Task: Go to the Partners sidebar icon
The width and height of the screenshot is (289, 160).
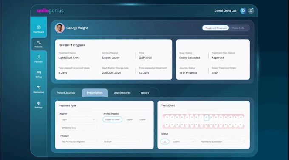Action: pos(39,59)
